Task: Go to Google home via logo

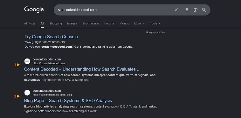Action: (34, 9)
